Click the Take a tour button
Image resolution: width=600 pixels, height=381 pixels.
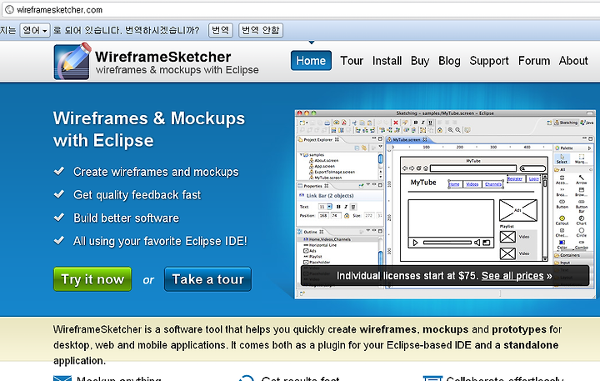(x=207, y=279)
